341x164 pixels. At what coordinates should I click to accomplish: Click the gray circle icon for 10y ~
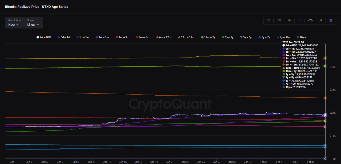point(297,37)
